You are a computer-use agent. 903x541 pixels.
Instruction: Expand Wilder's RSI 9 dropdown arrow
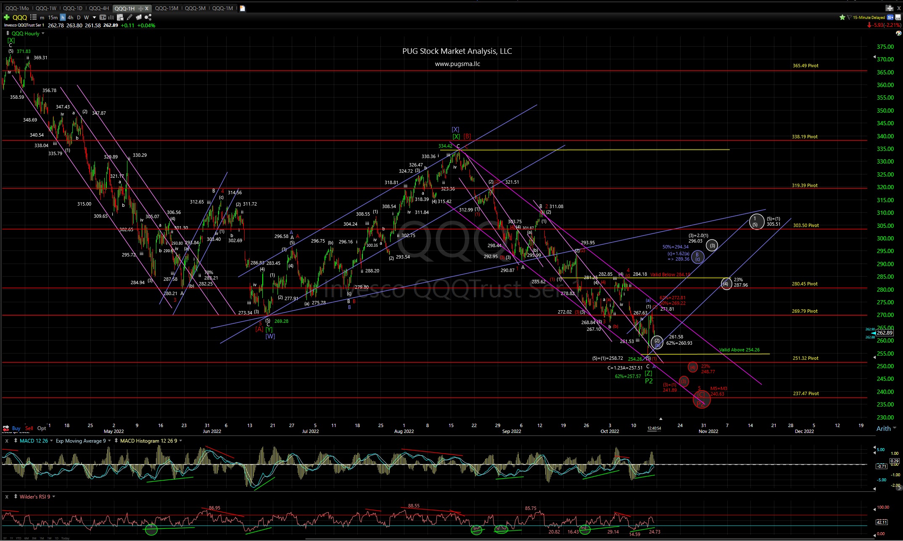[x=54, y=496]
